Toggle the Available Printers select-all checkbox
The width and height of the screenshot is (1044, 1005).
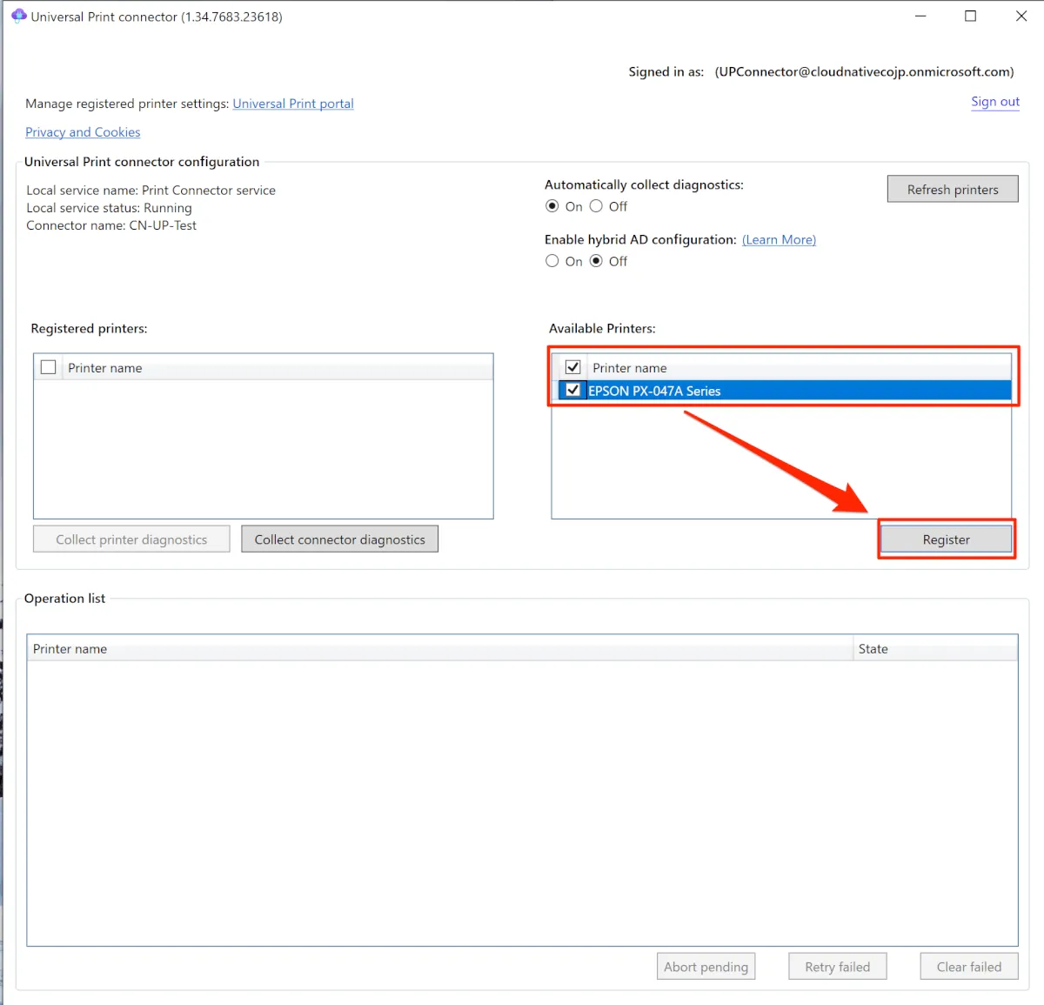(x=573, y=367)
